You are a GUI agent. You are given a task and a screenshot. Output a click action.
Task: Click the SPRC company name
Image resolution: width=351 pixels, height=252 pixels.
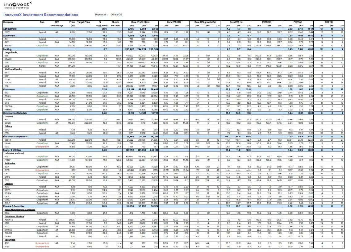tap(7, 177)
